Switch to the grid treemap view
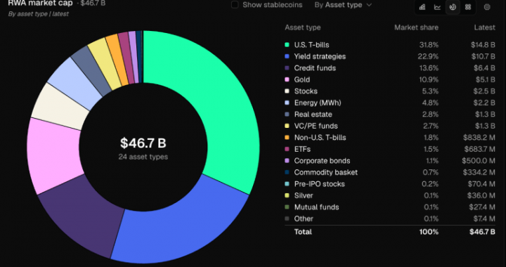This screenshot has height=267, width=506. tap(468, 7)
